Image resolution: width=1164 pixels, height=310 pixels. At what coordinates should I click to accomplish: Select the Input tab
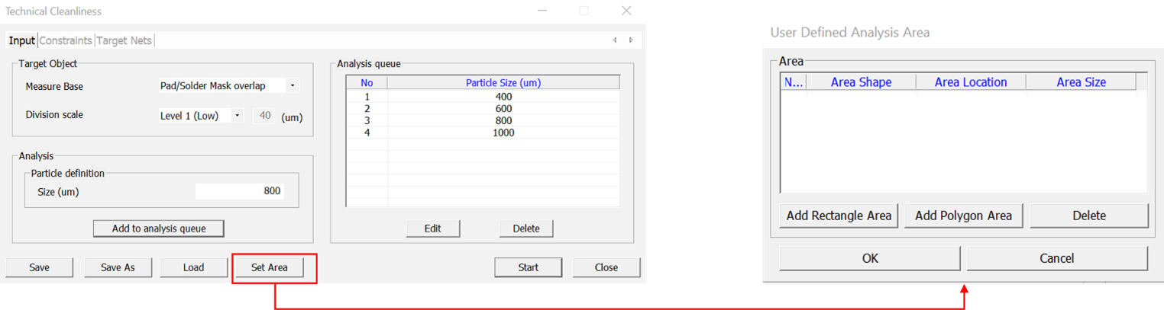coord(22,40)
